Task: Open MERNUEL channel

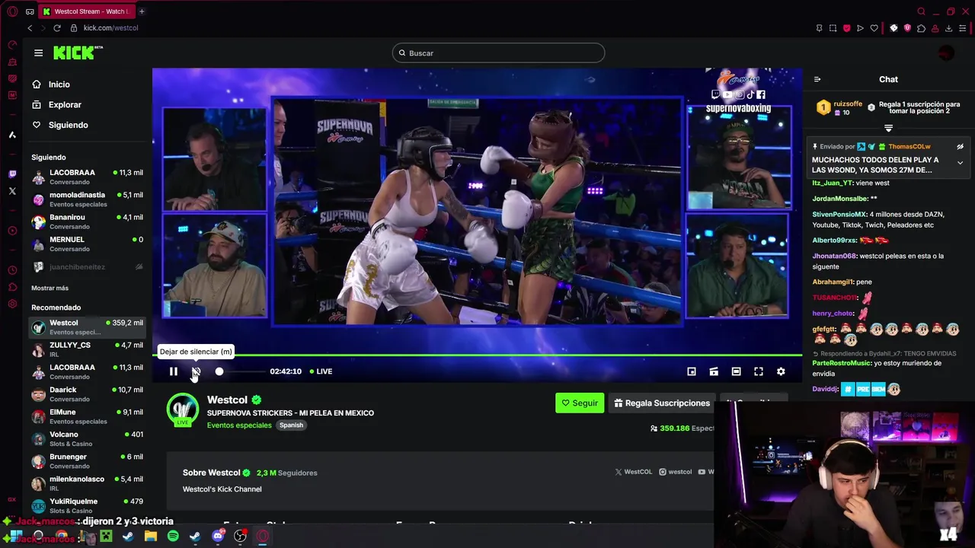Action: coord(88,244)
